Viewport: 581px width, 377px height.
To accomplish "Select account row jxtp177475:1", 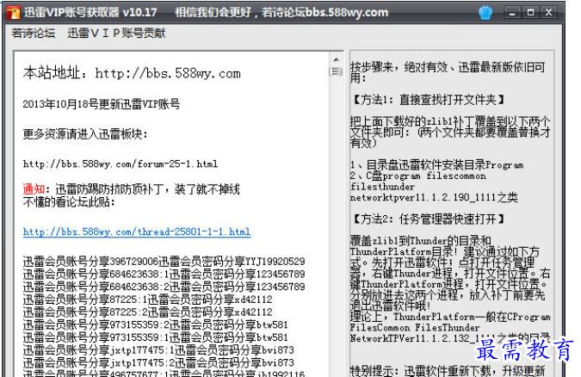I will coord(158,350).
